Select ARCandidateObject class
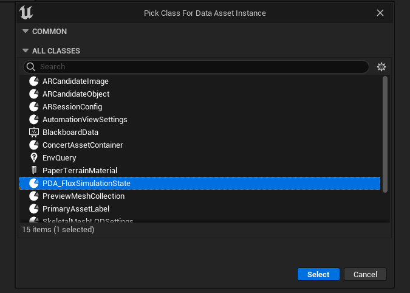The image size is (410, 293). pos(76,94)
